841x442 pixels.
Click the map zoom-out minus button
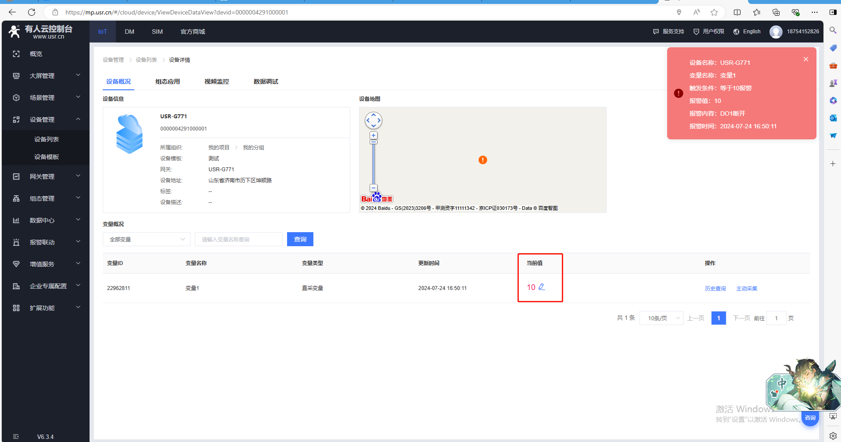374,188
